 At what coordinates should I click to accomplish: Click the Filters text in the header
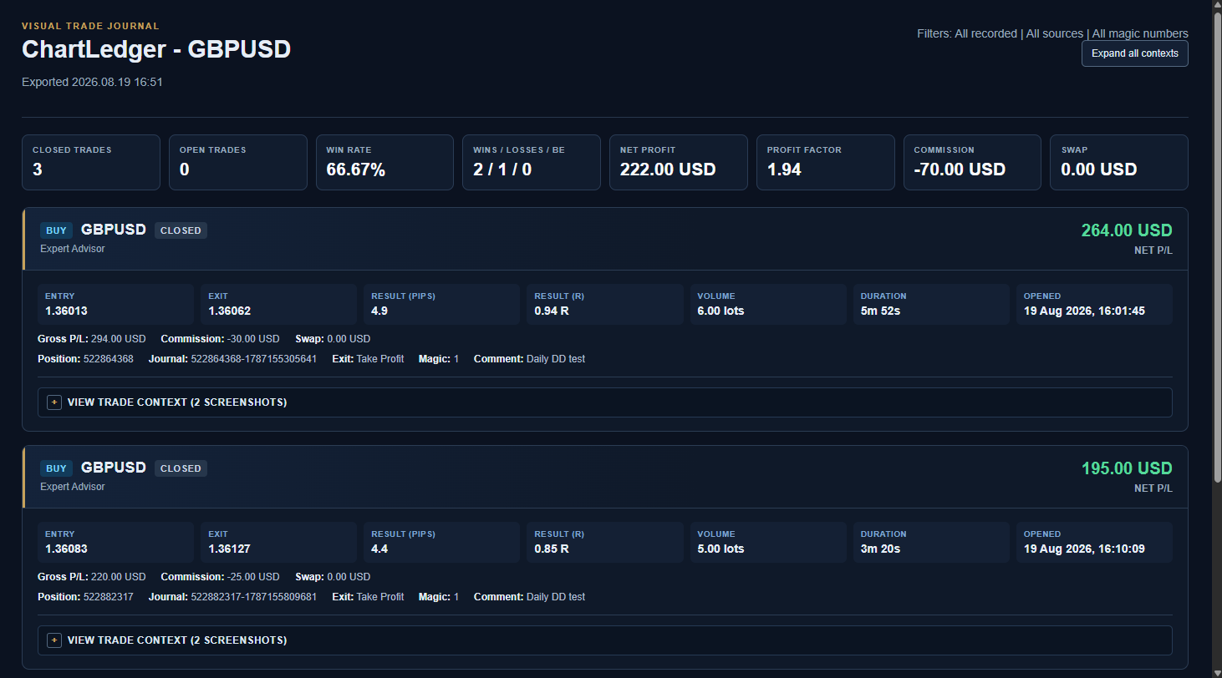[x=1052, y=33]
